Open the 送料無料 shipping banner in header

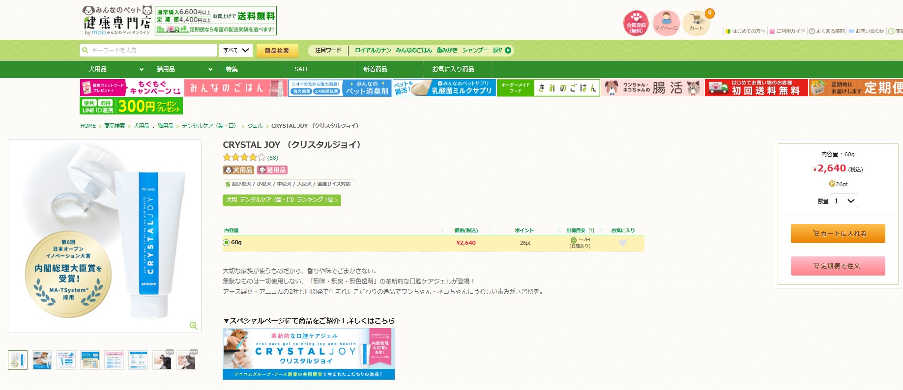tap(216, 21)
